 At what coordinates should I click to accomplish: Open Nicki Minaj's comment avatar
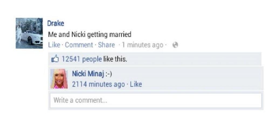click(59, 79)
